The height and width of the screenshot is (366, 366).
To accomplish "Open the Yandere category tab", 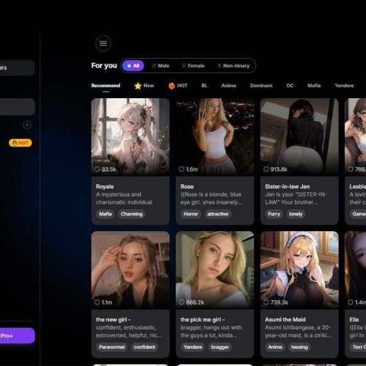I will 344,86.
